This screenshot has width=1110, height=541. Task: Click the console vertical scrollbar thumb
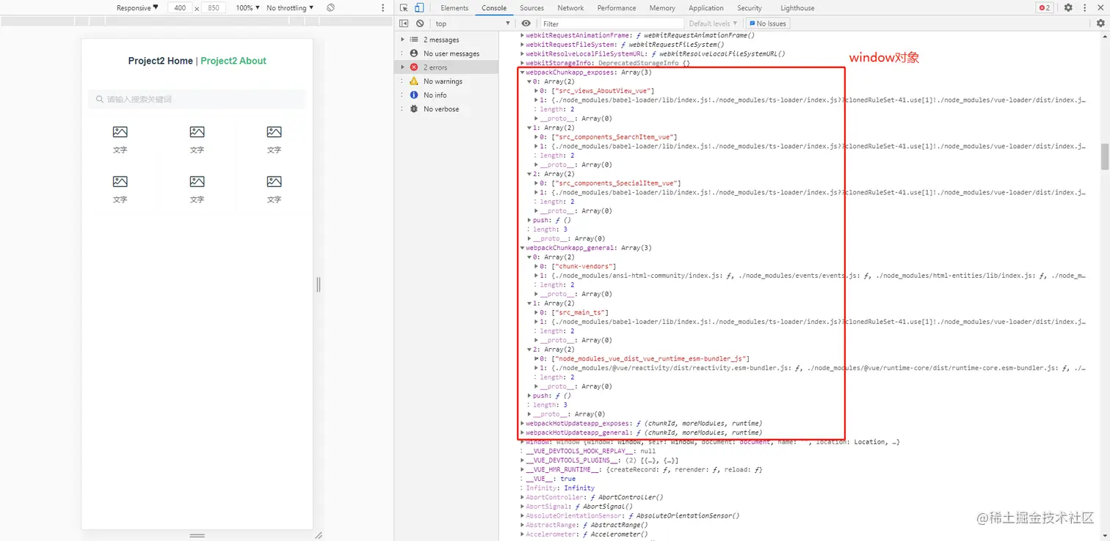(1105, 157)
